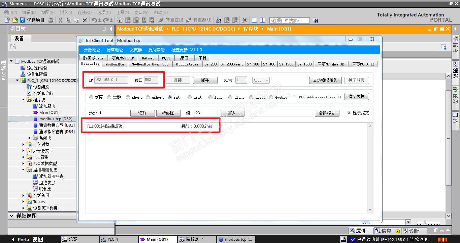
Task: Click 转至离线 go offline button
Action: tap(198, 20)
